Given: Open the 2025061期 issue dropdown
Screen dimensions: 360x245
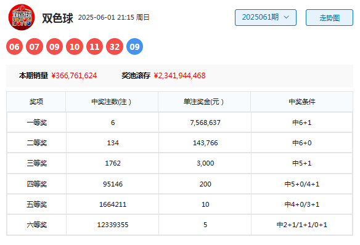Looking at the screenshot, I should pos(266,17).
